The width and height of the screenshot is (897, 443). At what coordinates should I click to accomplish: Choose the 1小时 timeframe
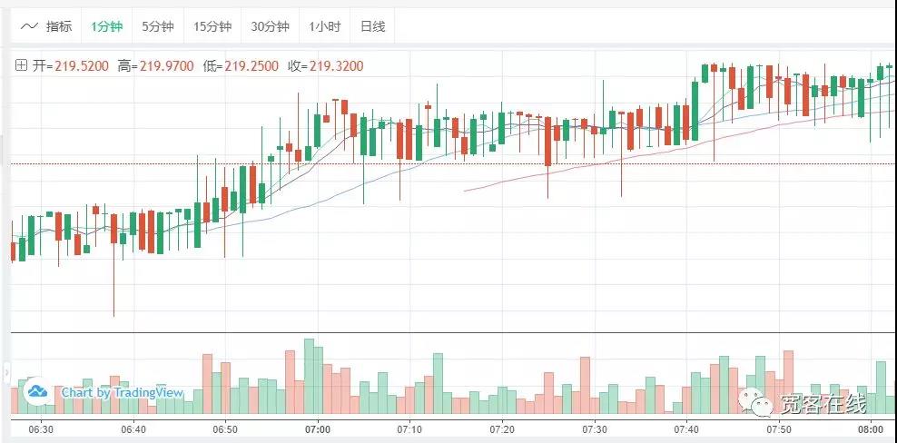point(324,26)
